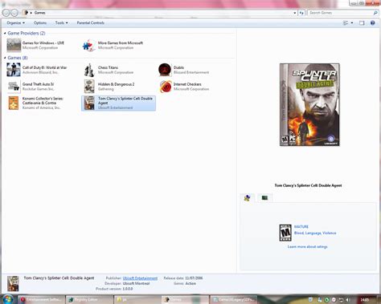This screenshot has width=381, height=304.
Task: Switch to the ratings tab in preview
Action: point(248,198)
